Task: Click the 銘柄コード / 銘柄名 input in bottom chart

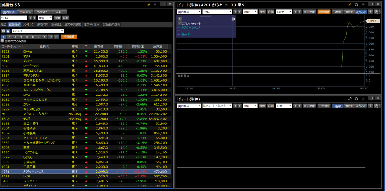Action: [x=217, y=106]
